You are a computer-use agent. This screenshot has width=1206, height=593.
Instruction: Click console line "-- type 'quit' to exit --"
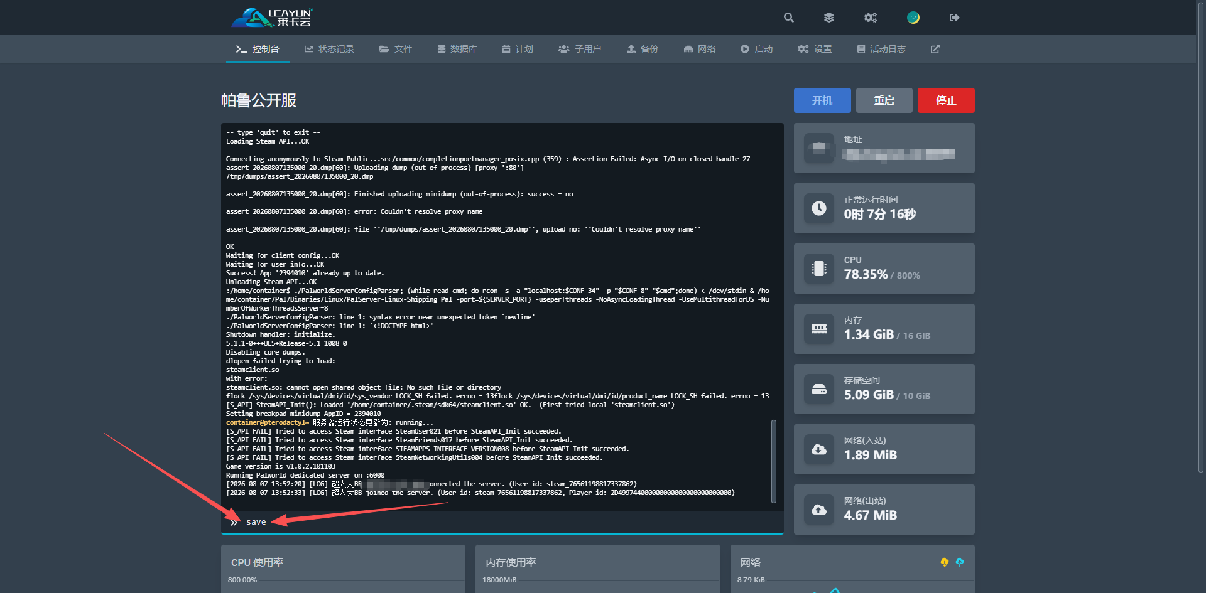[273, 132]
